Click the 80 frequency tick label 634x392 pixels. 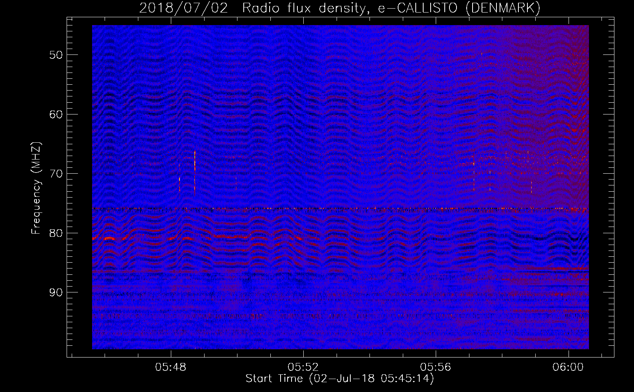pyautogui.click(x=56, y=233)
